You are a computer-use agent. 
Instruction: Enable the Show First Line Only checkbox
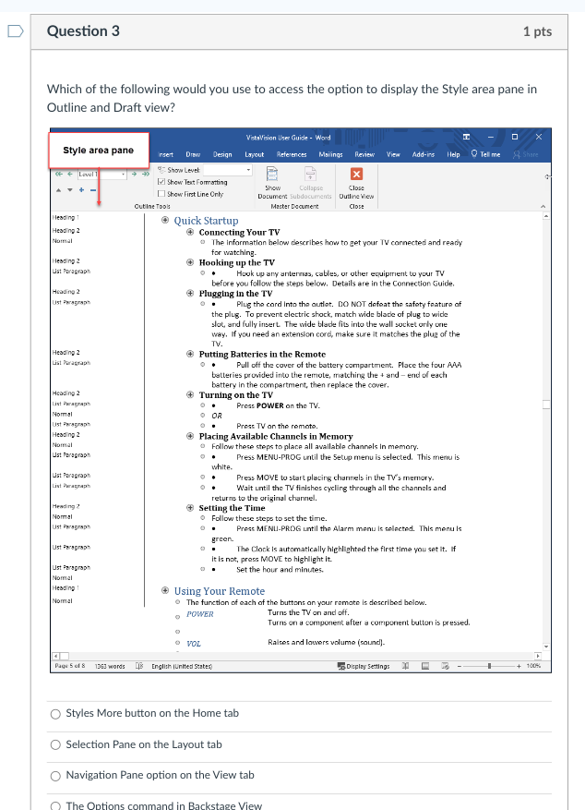click(161, 194)
